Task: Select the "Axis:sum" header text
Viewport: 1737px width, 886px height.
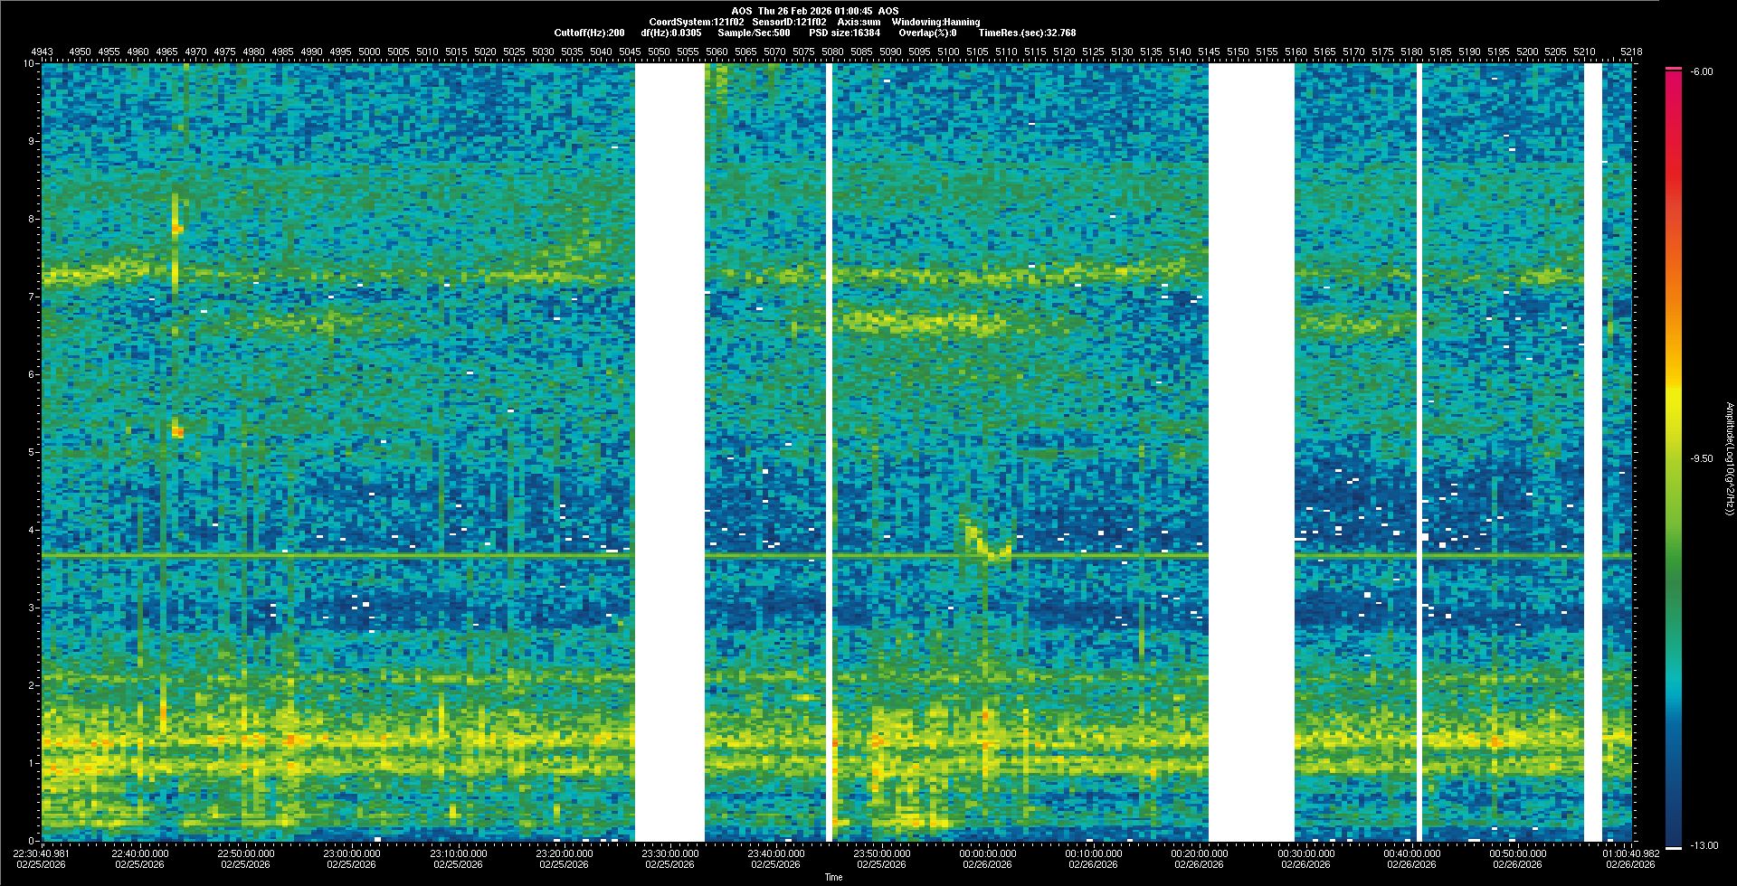Action: click(x=859, y=22)
